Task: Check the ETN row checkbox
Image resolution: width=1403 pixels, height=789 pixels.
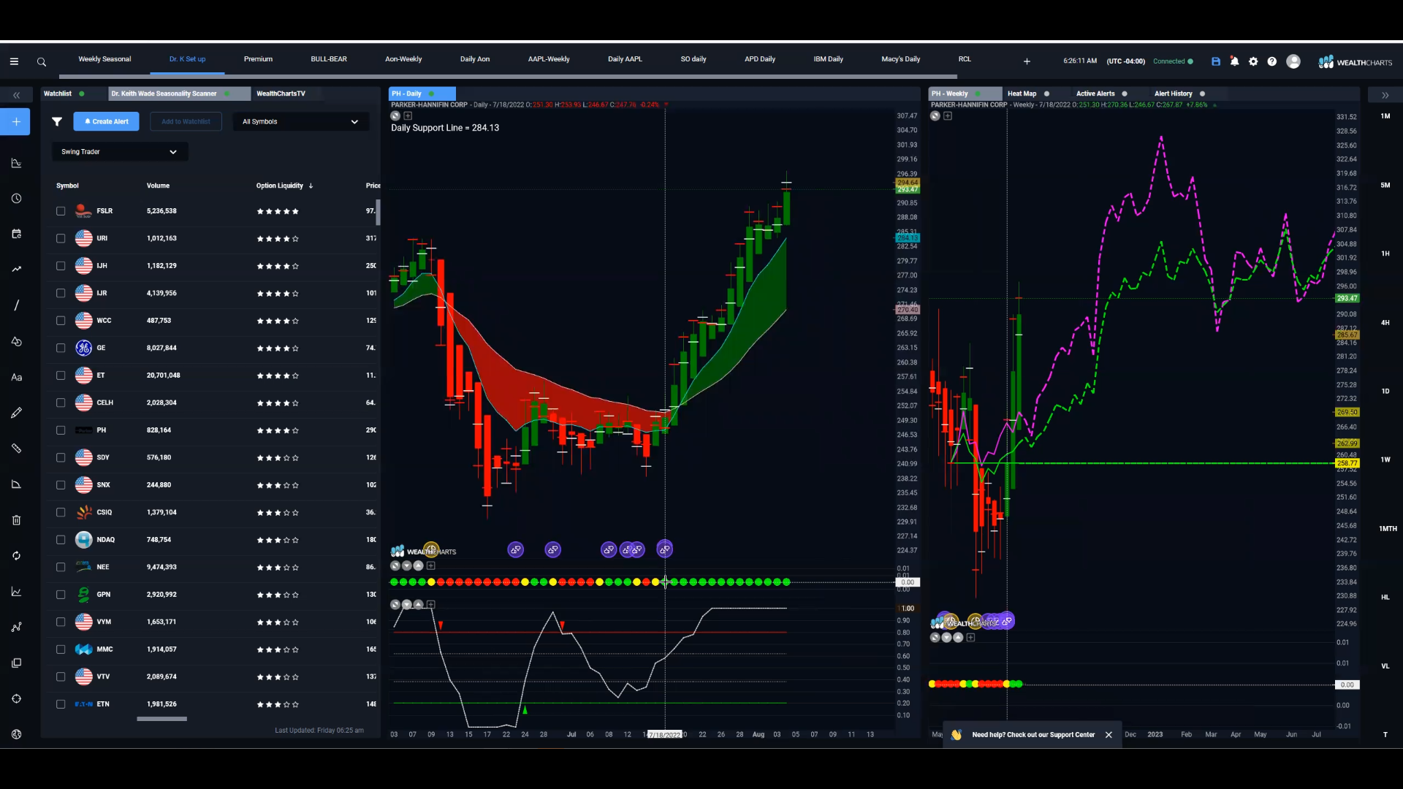Action: pyautogui.click(x=61, y=704)
